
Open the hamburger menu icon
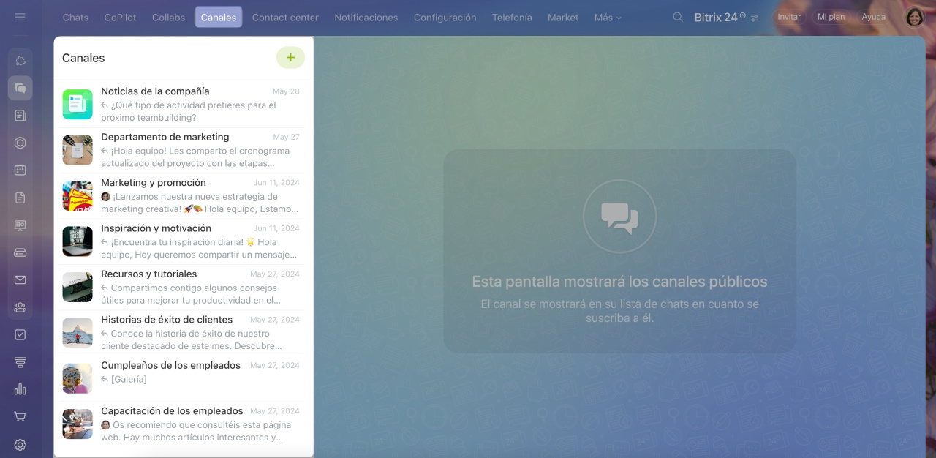(x=20, y=17)
